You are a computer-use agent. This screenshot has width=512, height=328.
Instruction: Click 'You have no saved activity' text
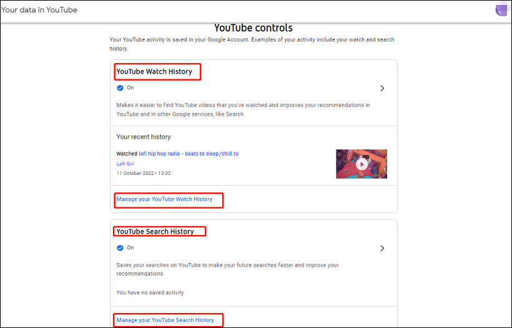tap(150, 293)
